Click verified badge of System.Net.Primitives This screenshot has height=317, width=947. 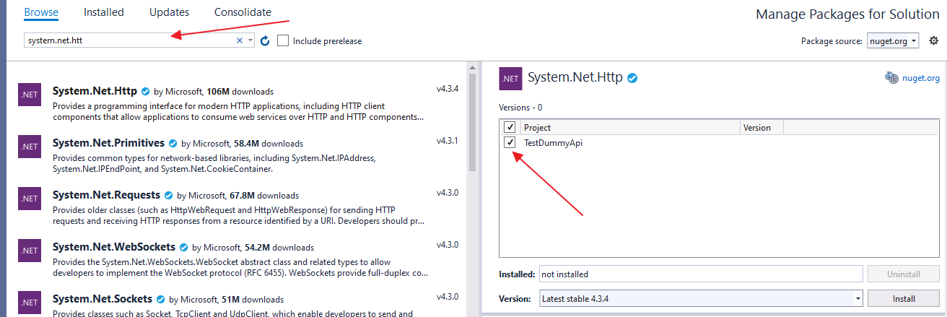173,144
